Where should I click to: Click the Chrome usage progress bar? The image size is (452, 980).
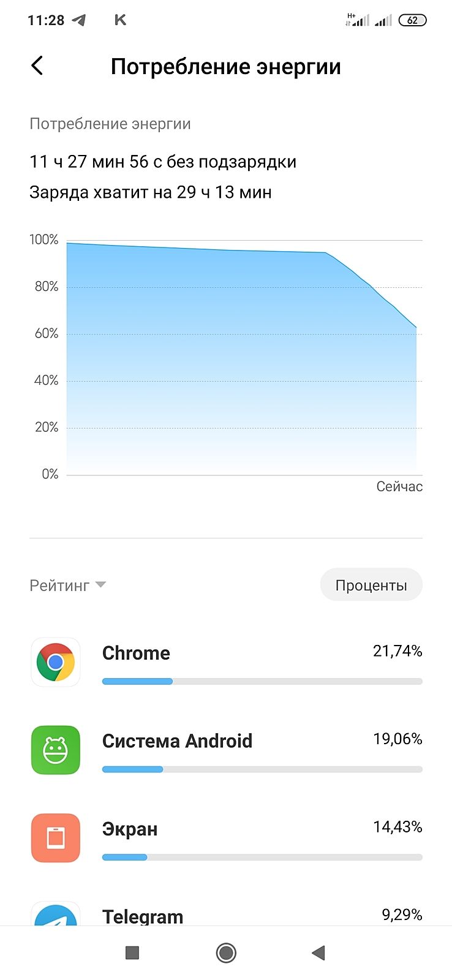click(262, 681)
